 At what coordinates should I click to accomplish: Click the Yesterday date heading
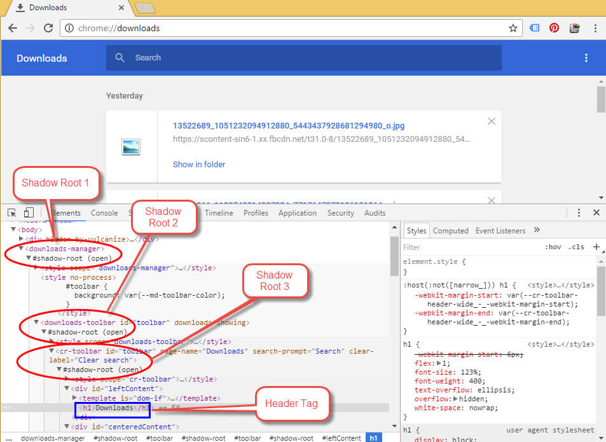pyautogui.click(x=125, y=95)
